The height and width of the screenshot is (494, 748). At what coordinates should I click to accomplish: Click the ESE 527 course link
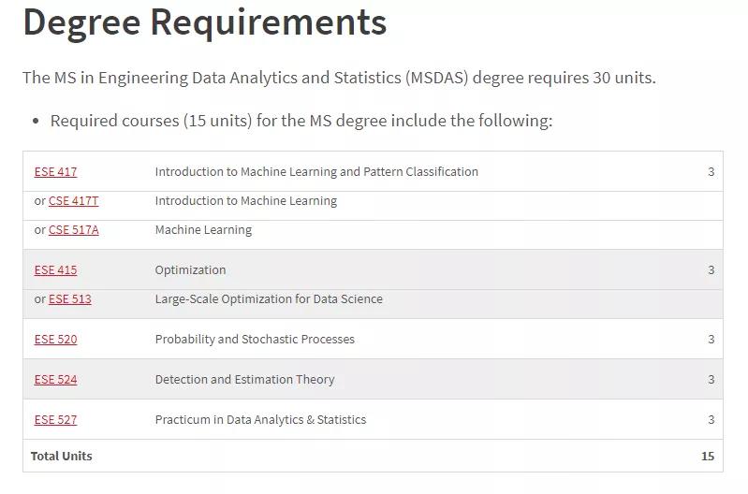[55, 420]
